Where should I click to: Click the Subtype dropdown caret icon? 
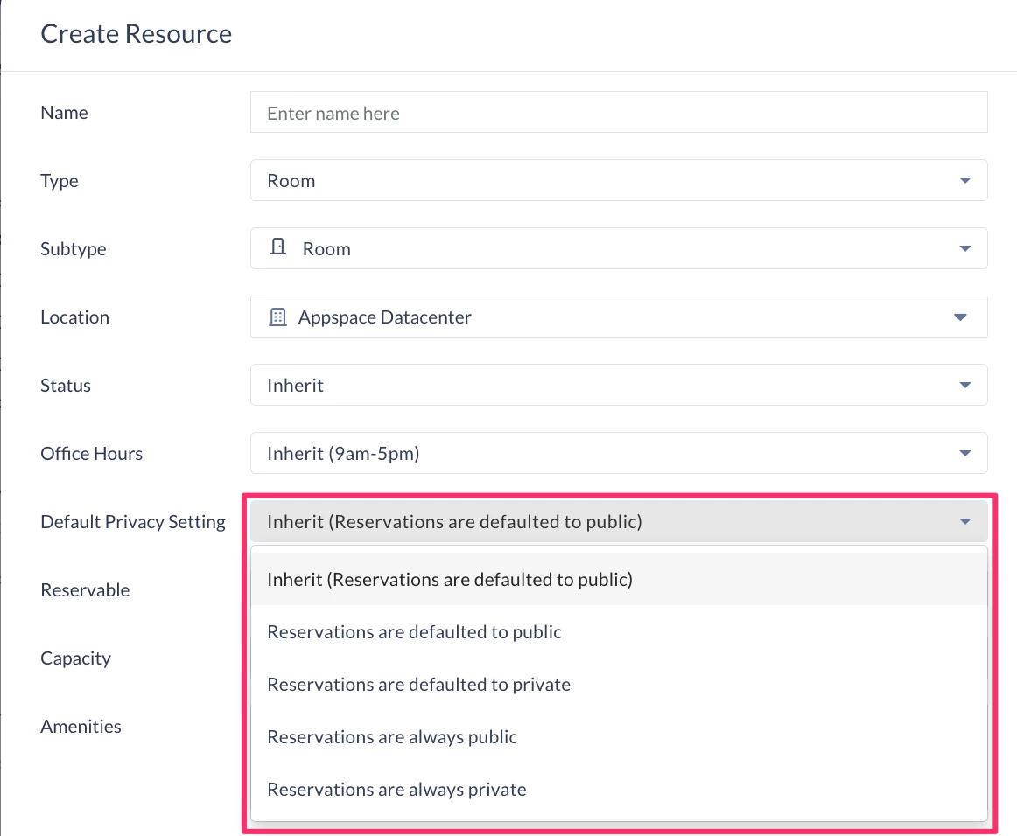pos(964,249)
